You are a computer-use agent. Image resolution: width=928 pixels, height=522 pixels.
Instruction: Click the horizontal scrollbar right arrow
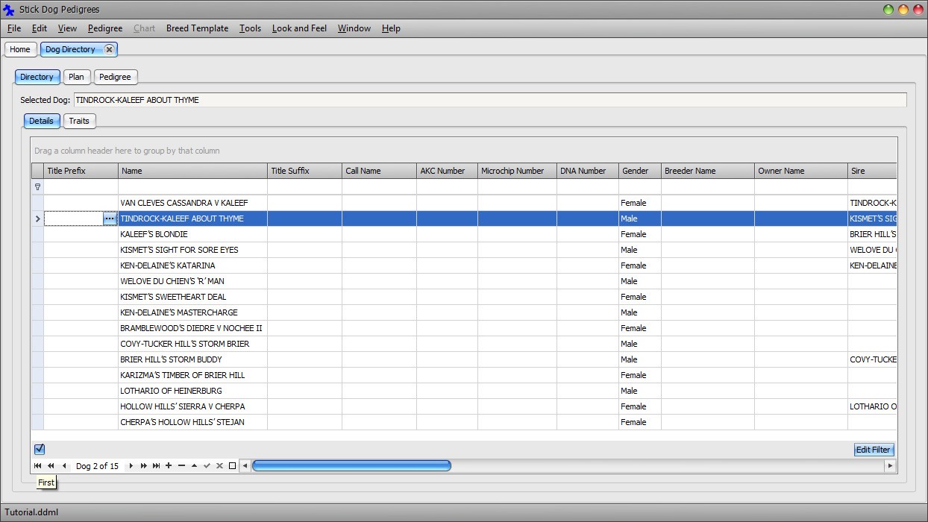pyautogui.click(x=889, y=466)
